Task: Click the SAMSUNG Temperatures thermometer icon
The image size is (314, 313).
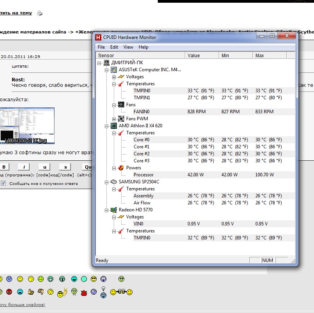Action: 121,189
